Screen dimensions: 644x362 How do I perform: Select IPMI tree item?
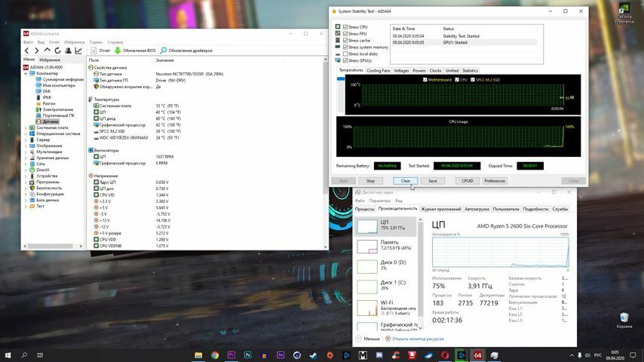point(44,97)
